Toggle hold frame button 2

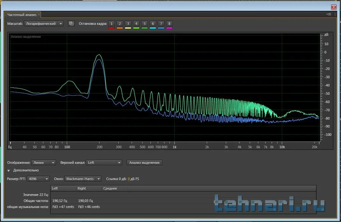[x=120, y=24]
